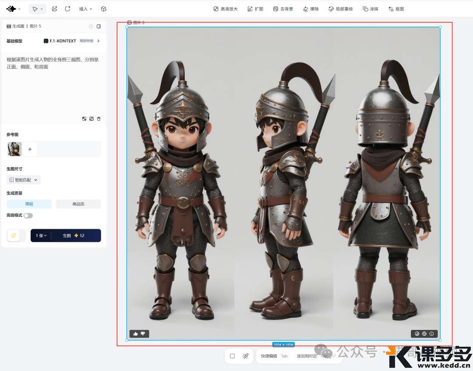Image resolution: width=473 pixels, height=371 pixels.
Task: Click the AI image generator toolbar icon
Action: [x=54, y=9]
